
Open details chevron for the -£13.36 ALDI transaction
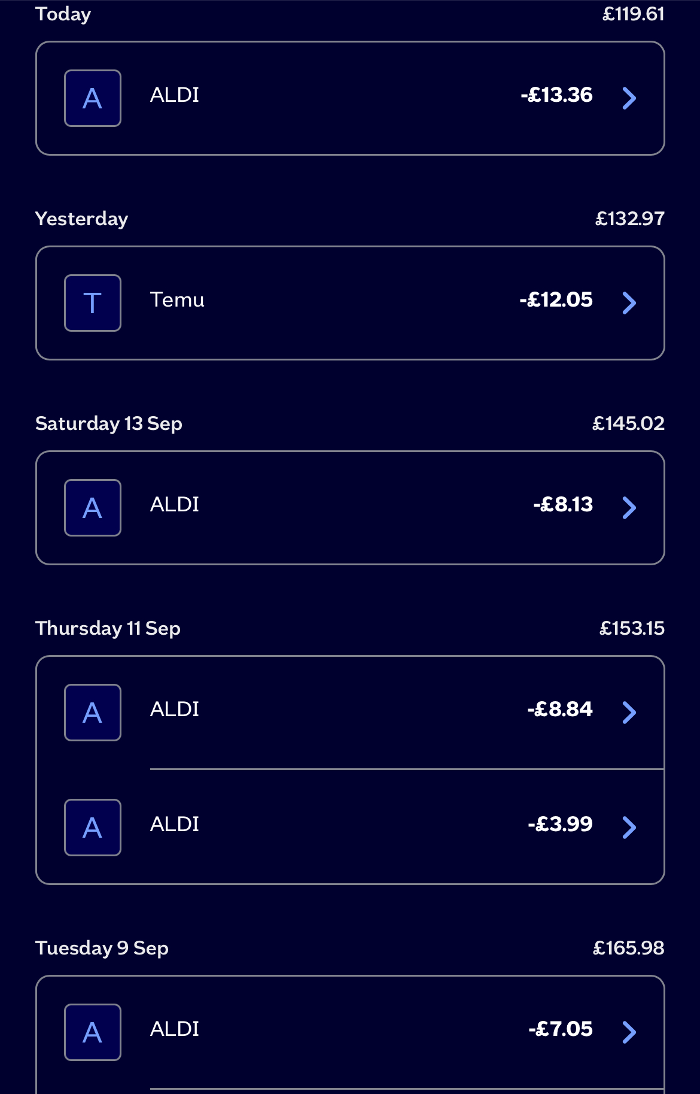tap(629, 98)
